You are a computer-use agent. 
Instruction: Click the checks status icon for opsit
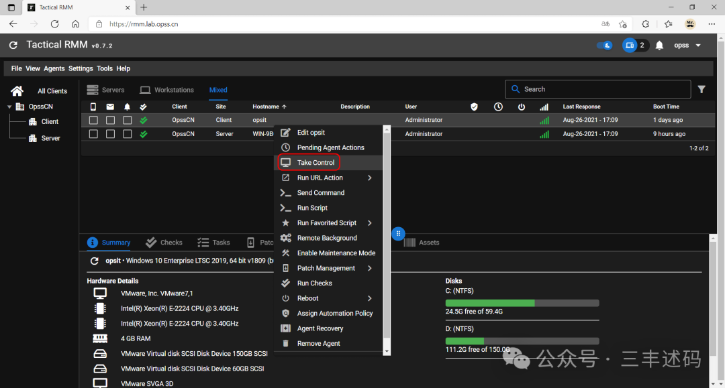[x=144, y=120]
